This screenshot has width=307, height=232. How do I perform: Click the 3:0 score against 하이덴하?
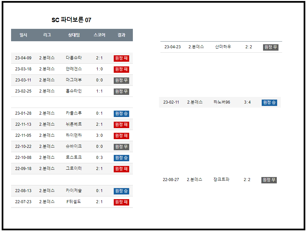point(99,135)
